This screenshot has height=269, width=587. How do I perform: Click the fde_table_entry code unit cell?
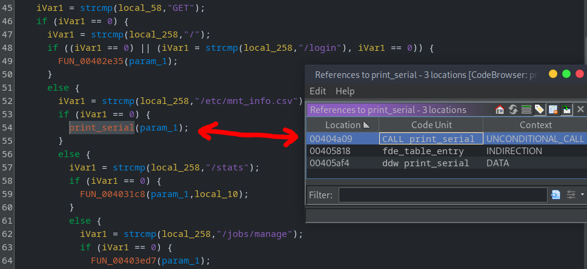(431, 151)
